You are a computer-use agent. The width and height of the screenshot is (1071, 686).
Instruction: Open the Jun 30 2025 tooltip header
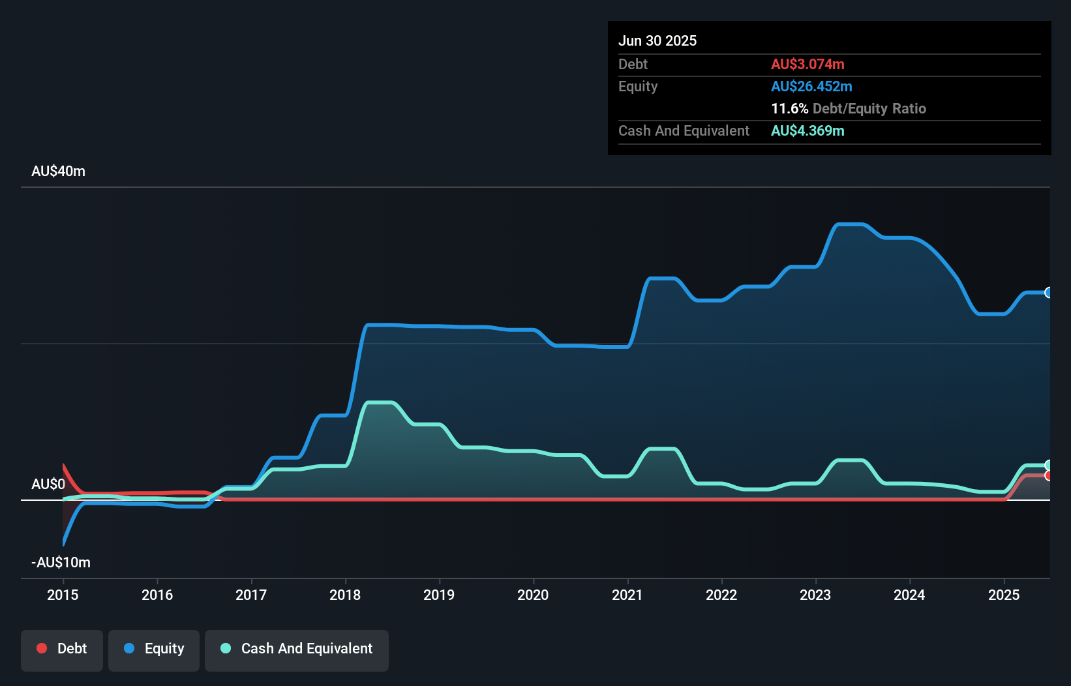point(658,40)
